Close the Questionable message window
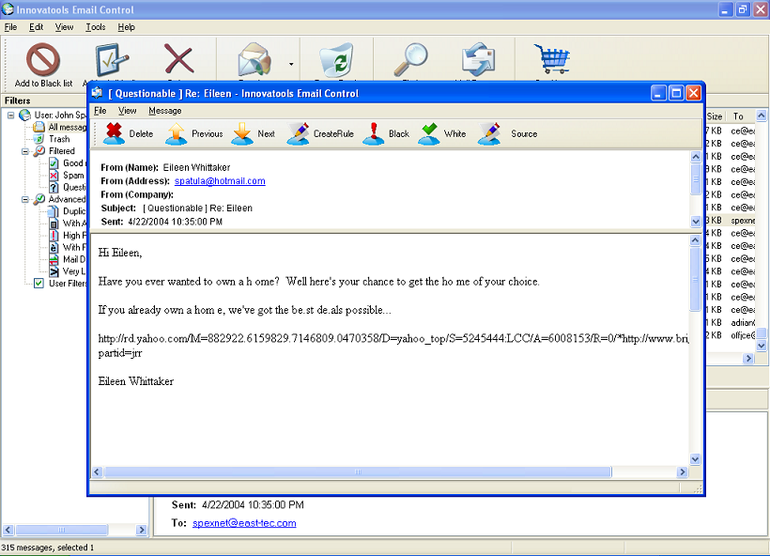 click(693, 93)
